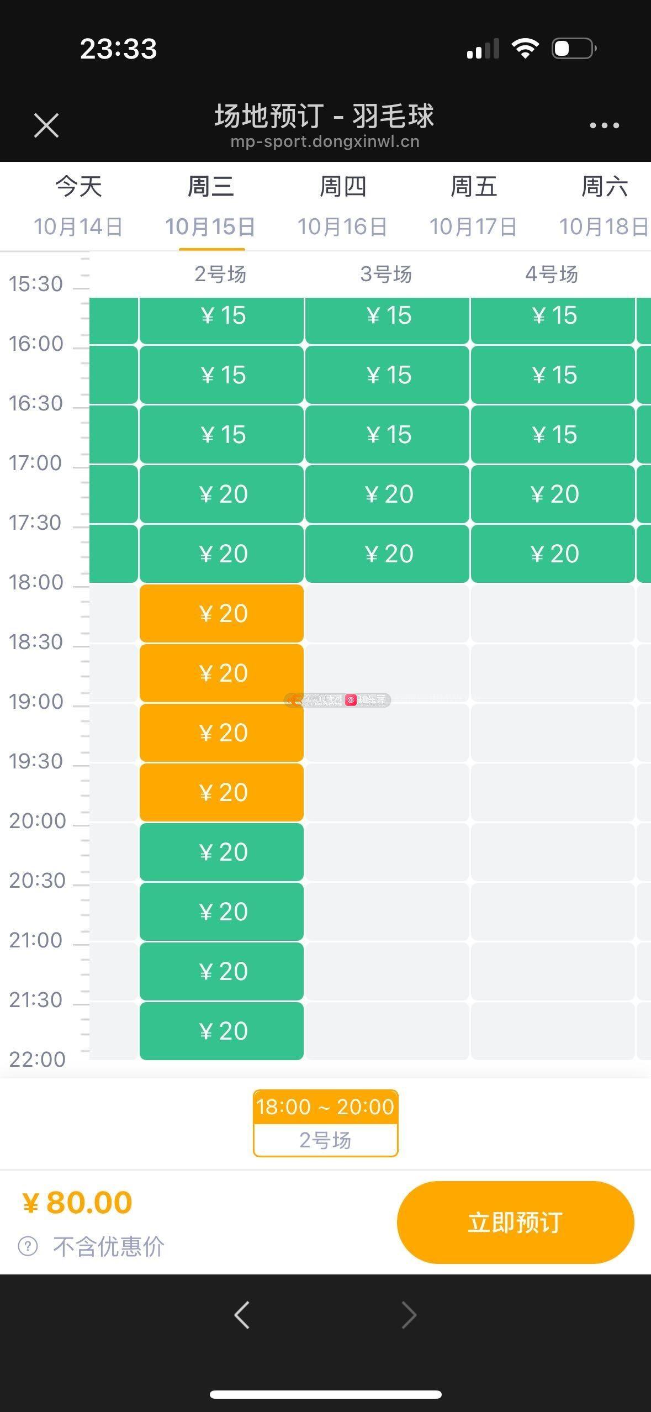Select the 21:30 slot on 2号场
The width and height of the screenshot is (651, 1412).
click(x=221, y=1031)
